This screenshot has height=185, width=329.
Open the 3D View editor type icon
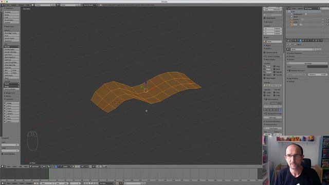[x=3, y=166]
